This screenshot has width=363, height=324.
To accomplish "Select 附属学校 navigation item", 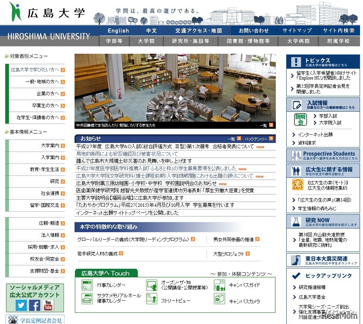I will click(x=338, y=41).
